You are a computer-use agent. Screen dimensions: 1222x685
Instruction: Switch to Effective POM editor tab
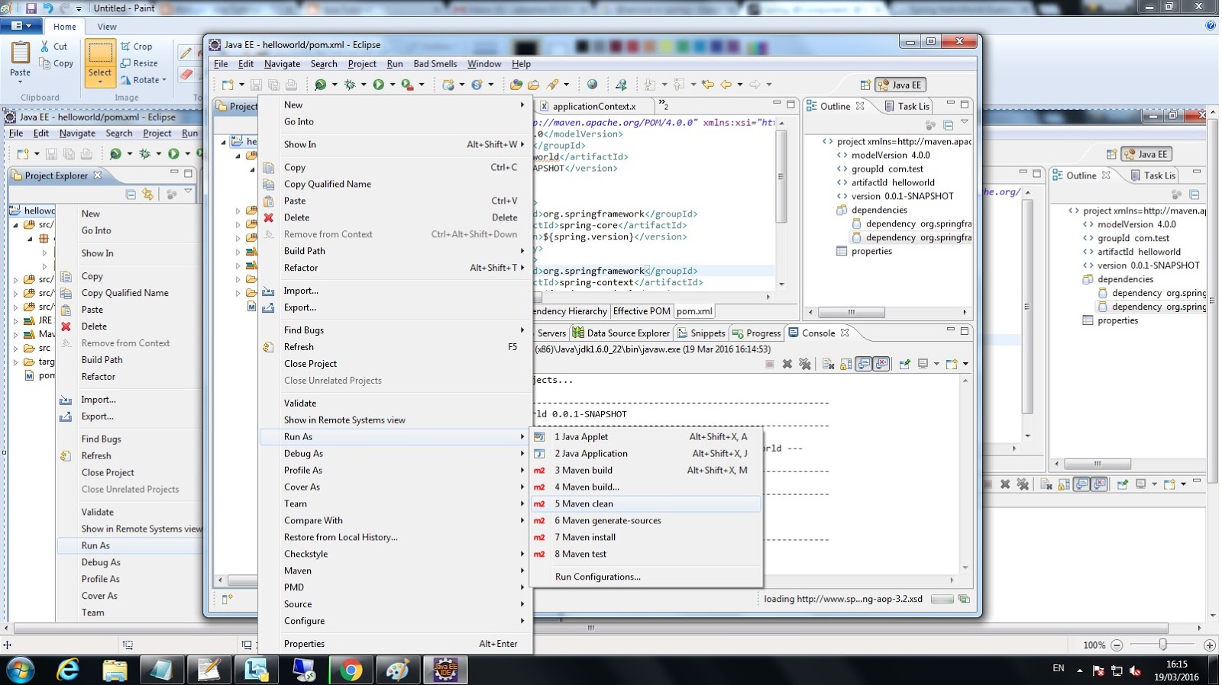click(x=642, y=311)
